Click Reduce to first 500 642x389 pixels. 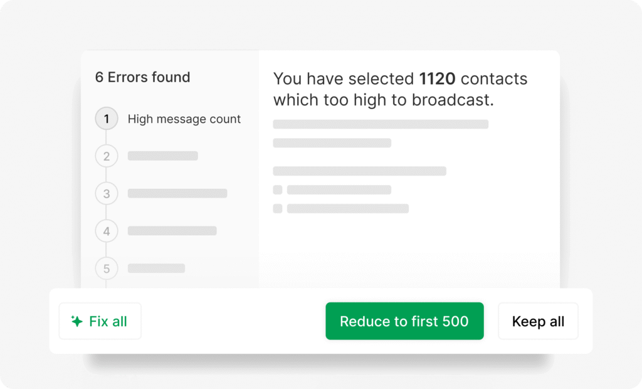click(x=404, y=321)
